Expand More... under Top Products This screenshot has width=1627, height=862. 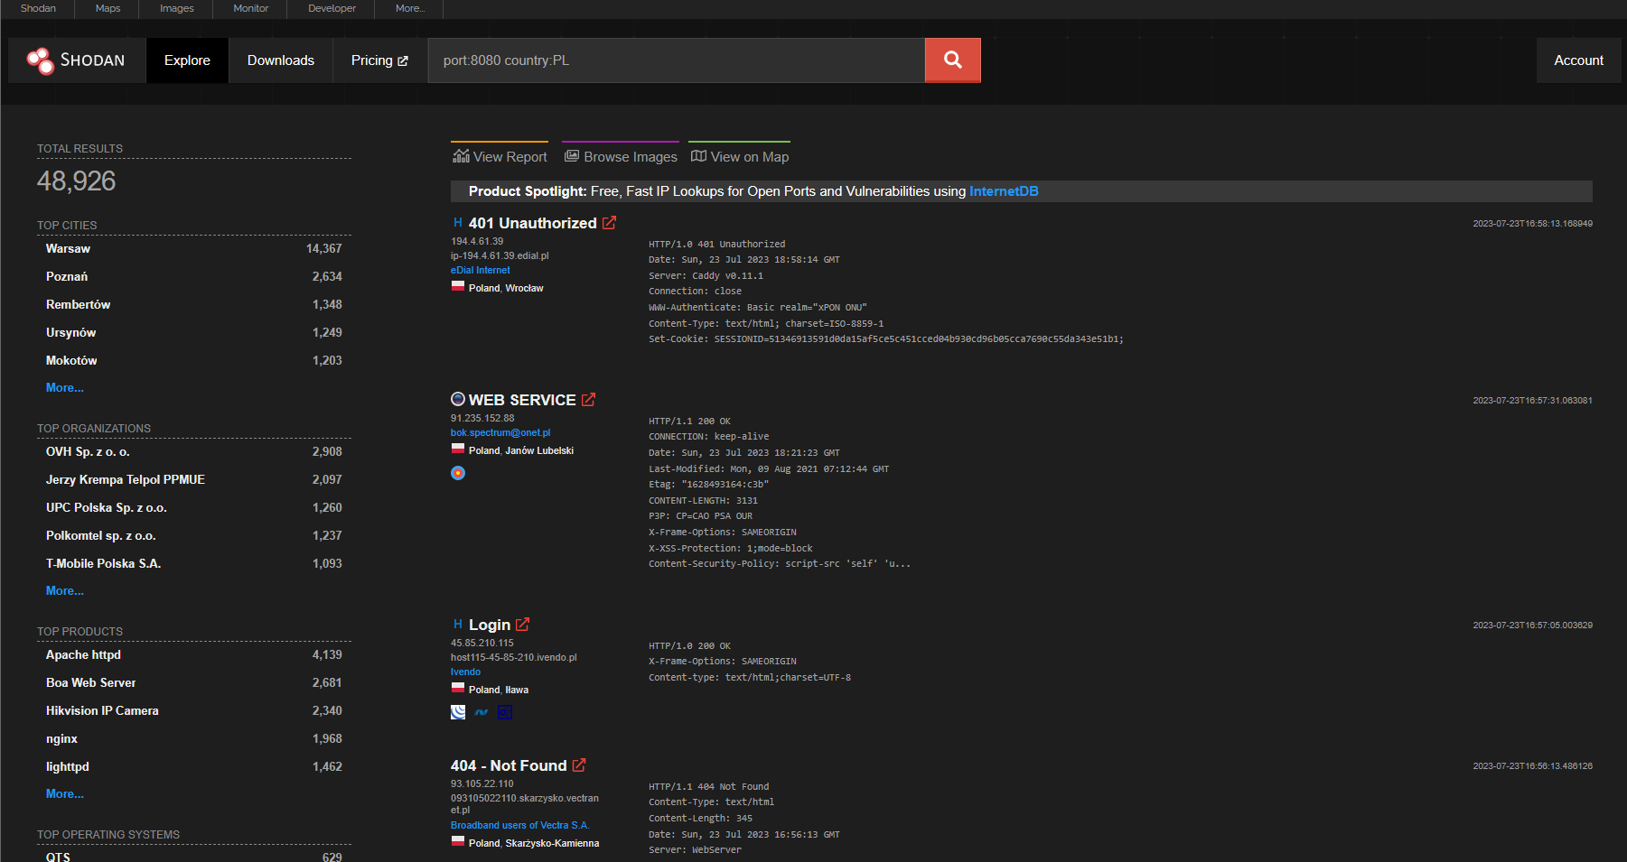[65, 793]
